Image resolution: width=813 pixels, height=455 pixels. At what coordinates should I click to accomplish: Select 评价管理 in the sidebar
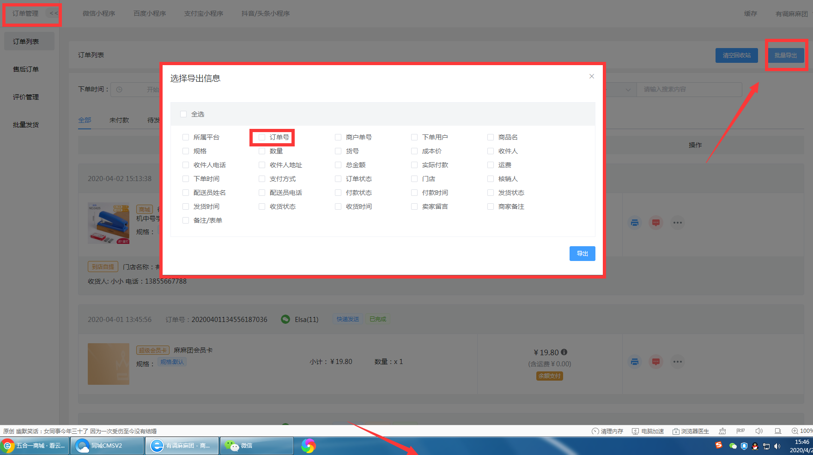click(x=26, y=97)
